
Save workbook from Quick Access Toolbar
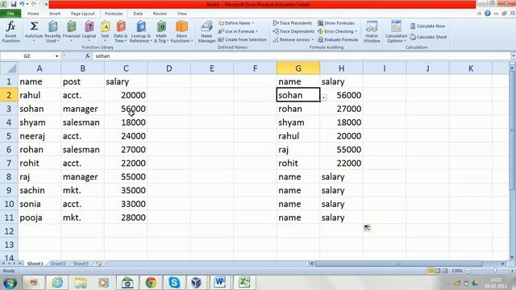14,4
